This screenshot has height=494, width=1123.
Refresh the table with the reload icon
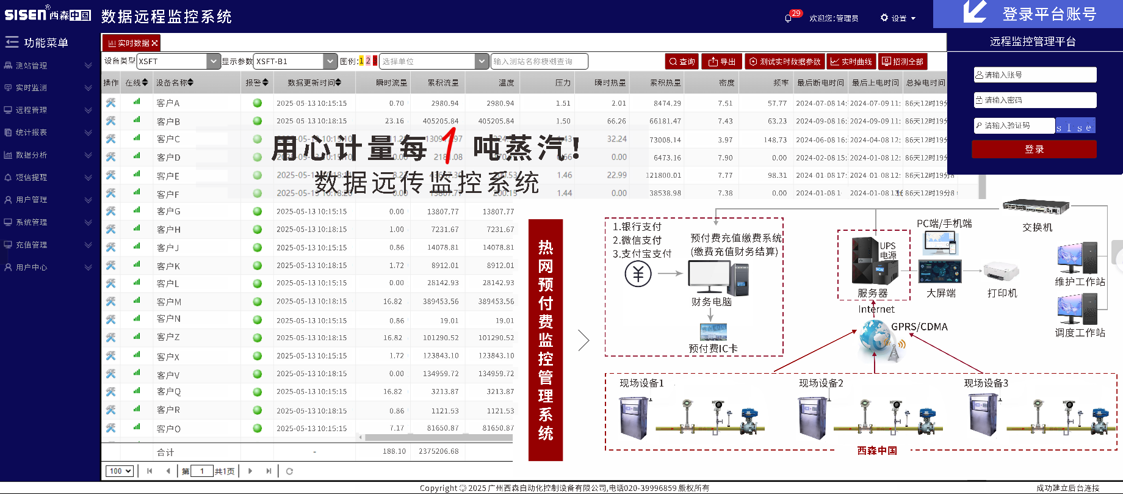click(x=289, y=471)
